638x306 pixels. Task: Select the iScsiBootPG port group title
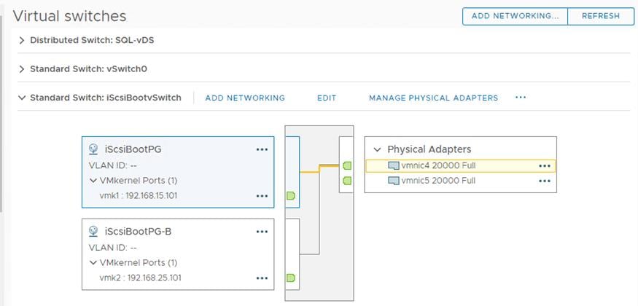coord(133,149)
